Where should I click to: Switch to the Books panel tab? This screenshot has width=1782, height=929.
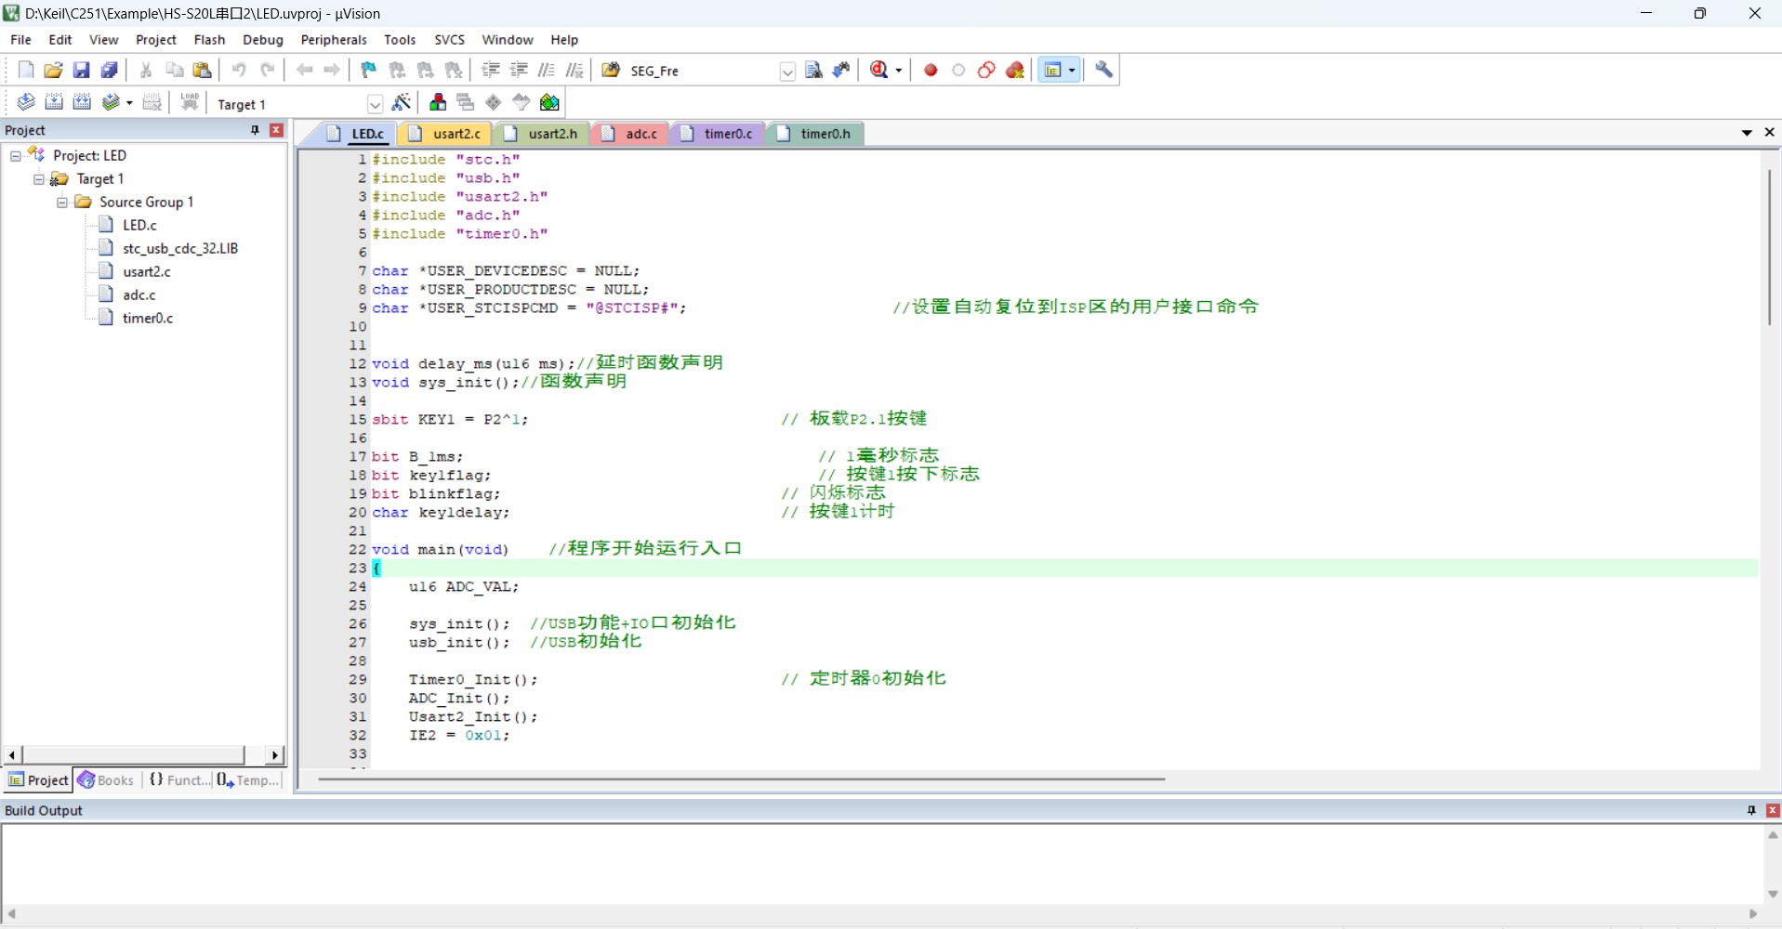pos(106,780)
